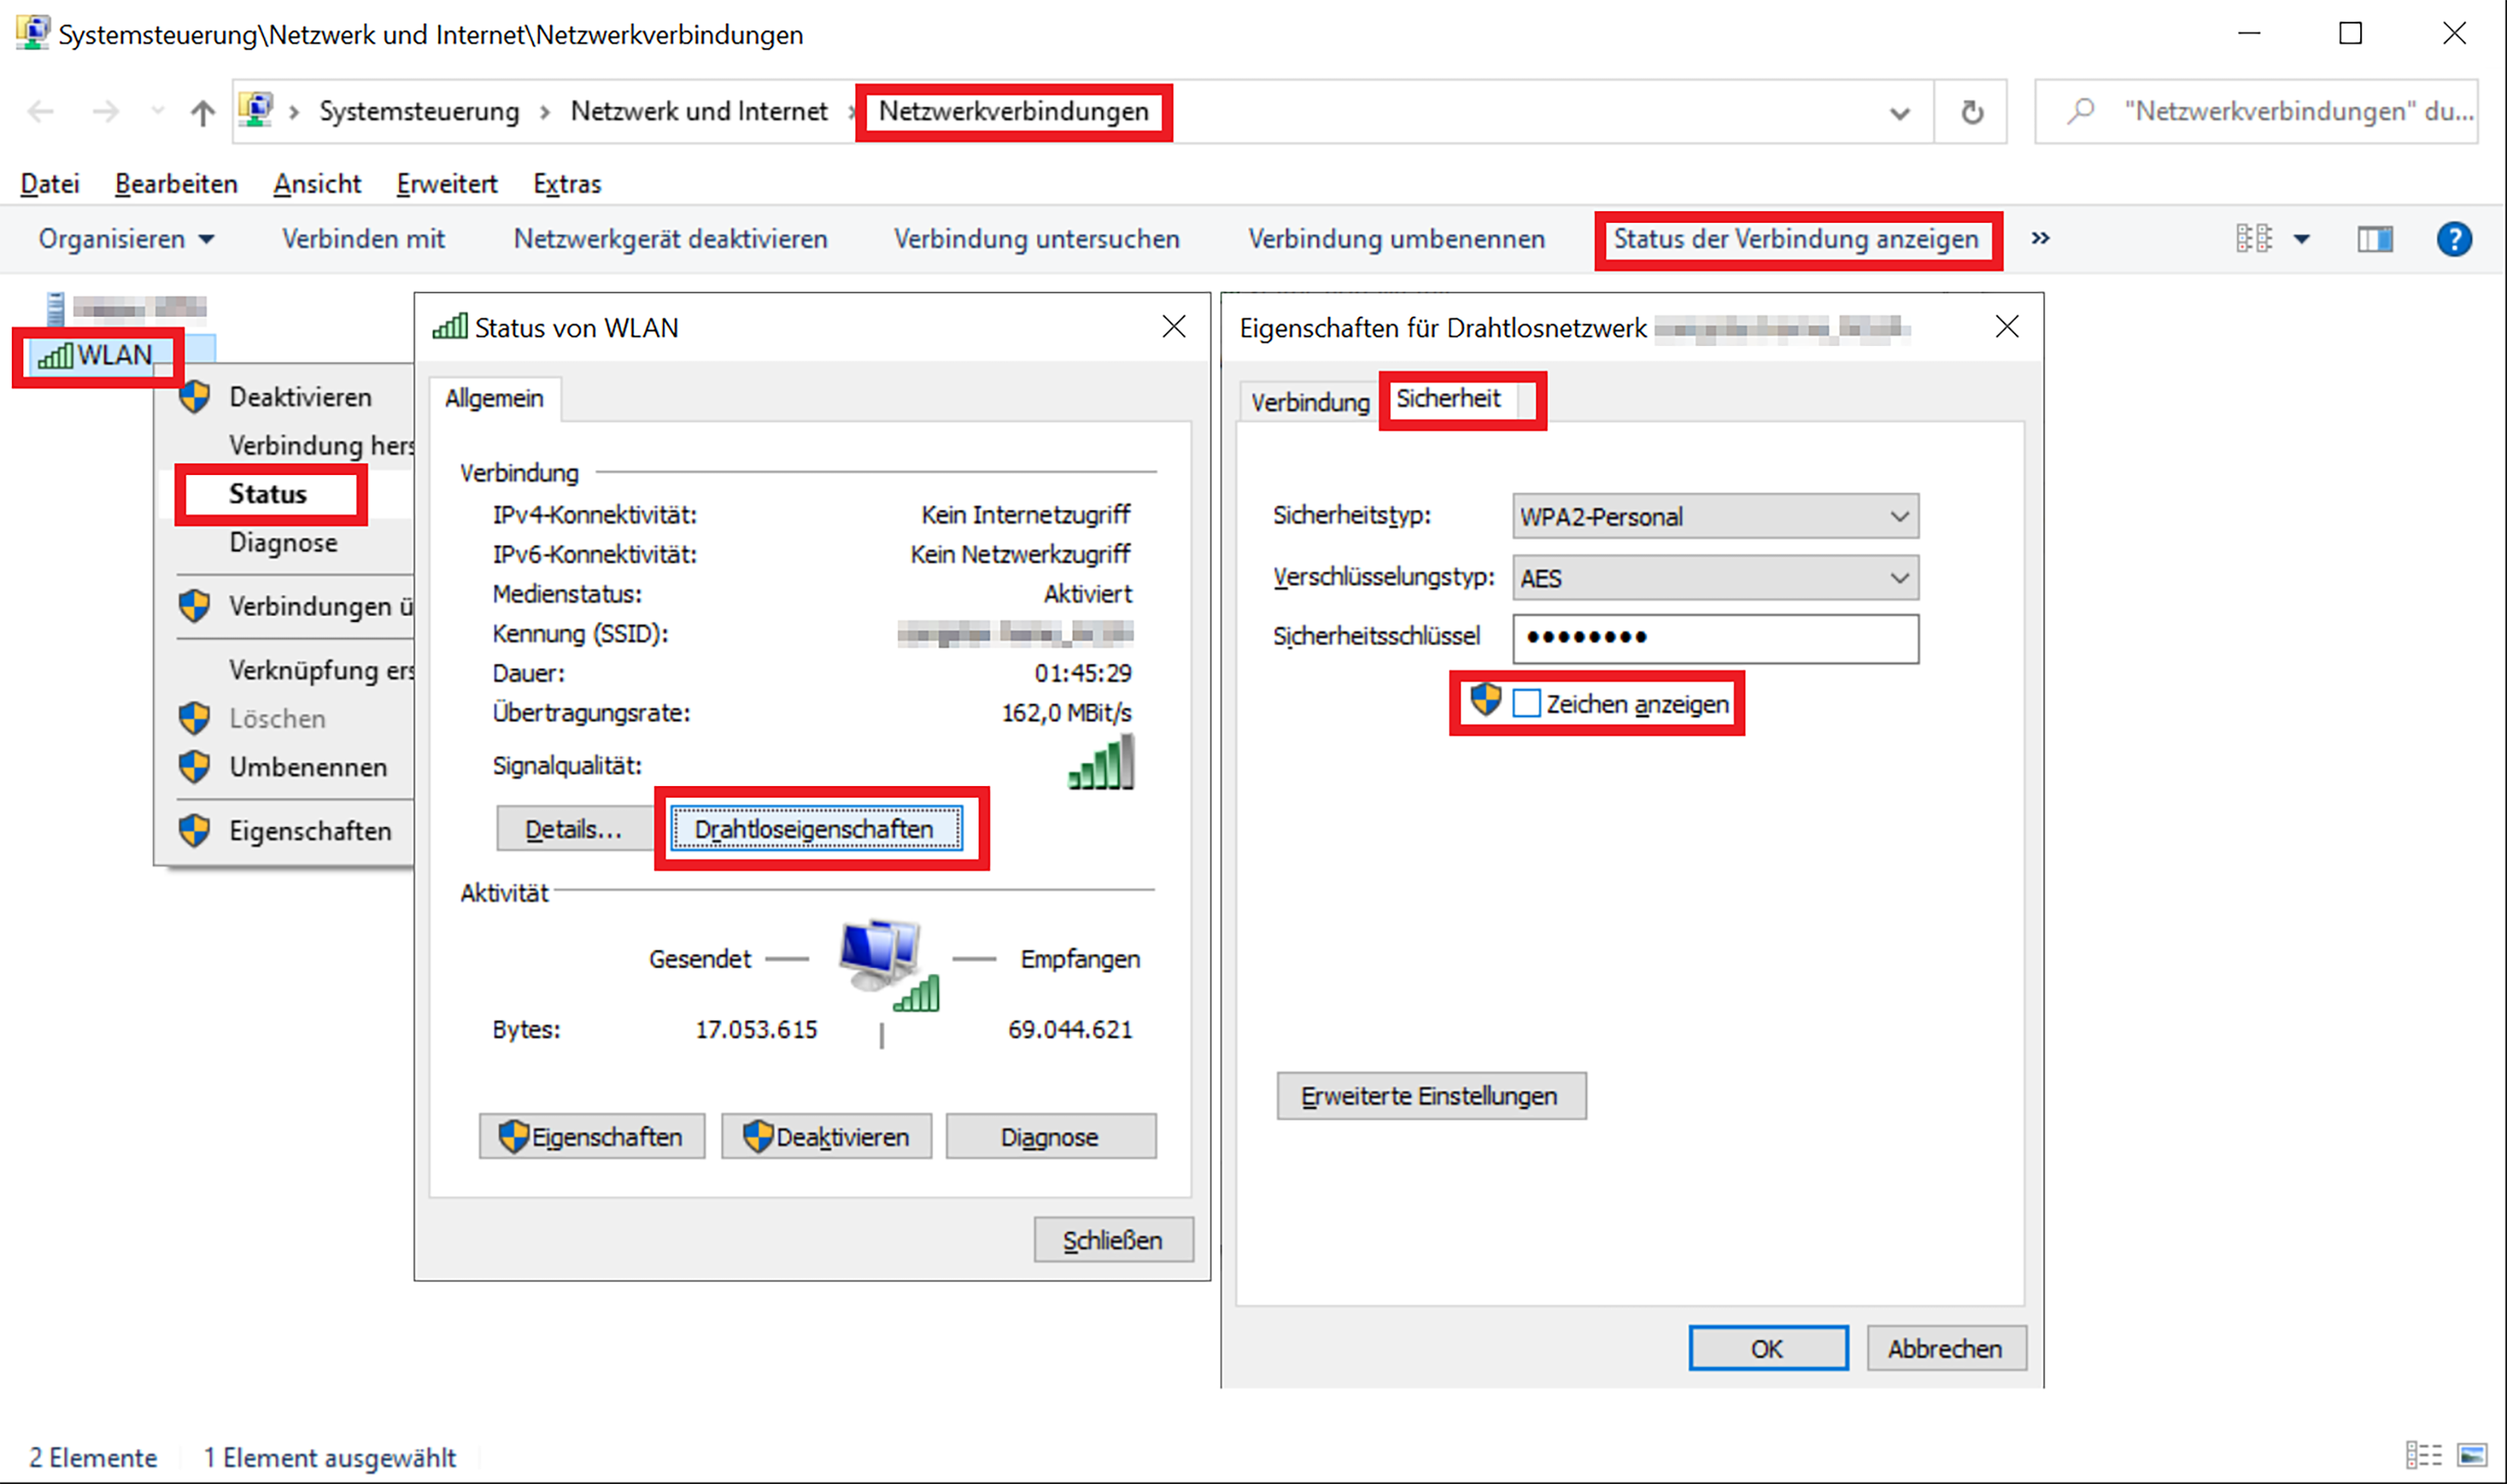Click the Drahtloseigenschaften button
The height and width of the screenshot is (1484, 2507).
[x=816, y=829]
